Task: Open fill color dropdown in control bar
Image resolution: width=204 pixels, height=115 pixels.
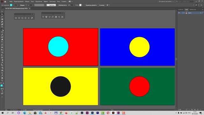Action: [13, 5]
